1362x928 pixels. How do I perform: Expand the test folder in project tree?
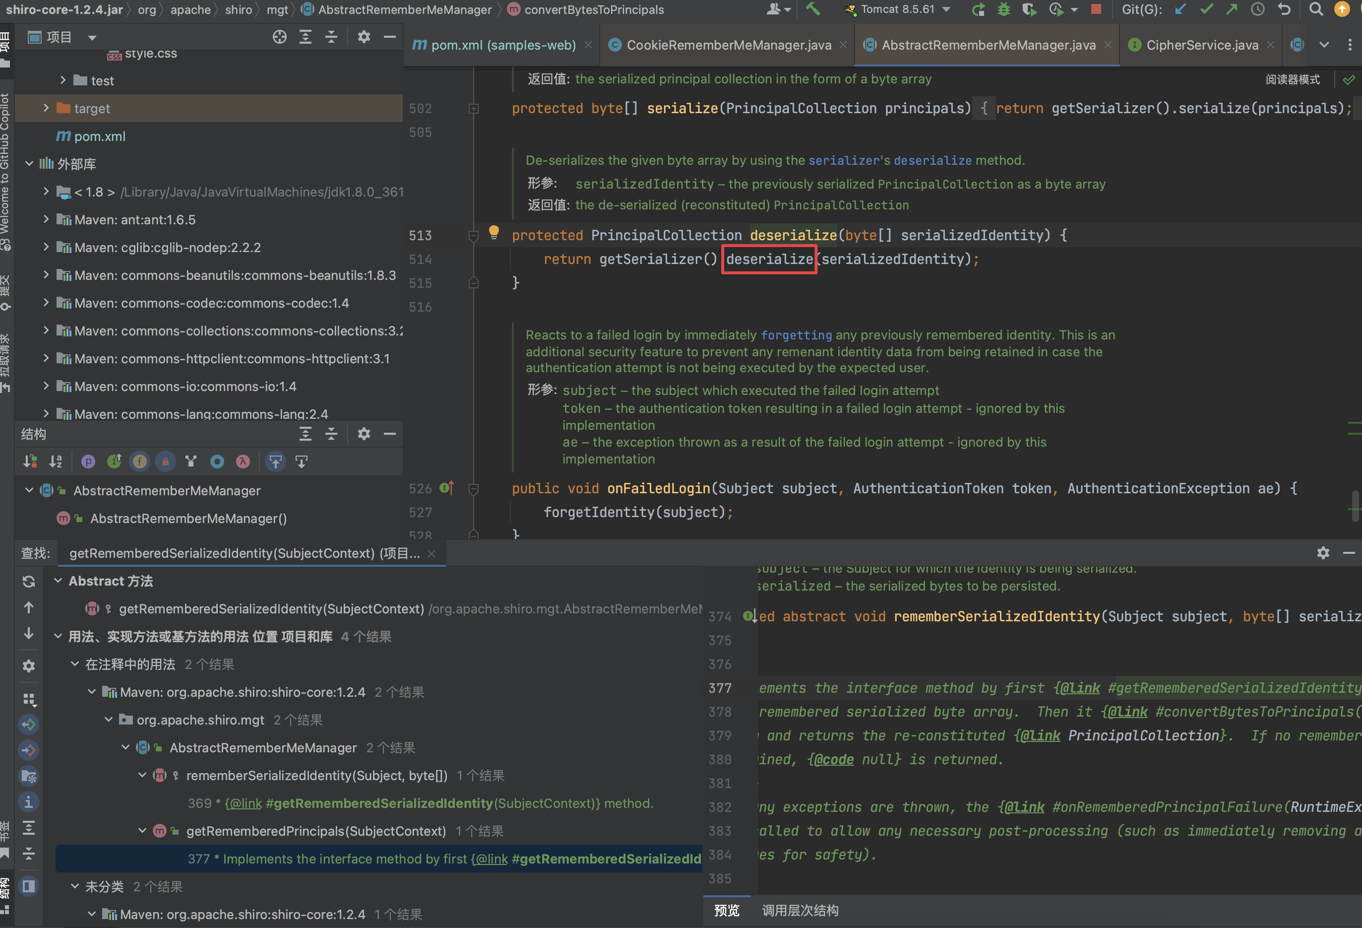62,80
